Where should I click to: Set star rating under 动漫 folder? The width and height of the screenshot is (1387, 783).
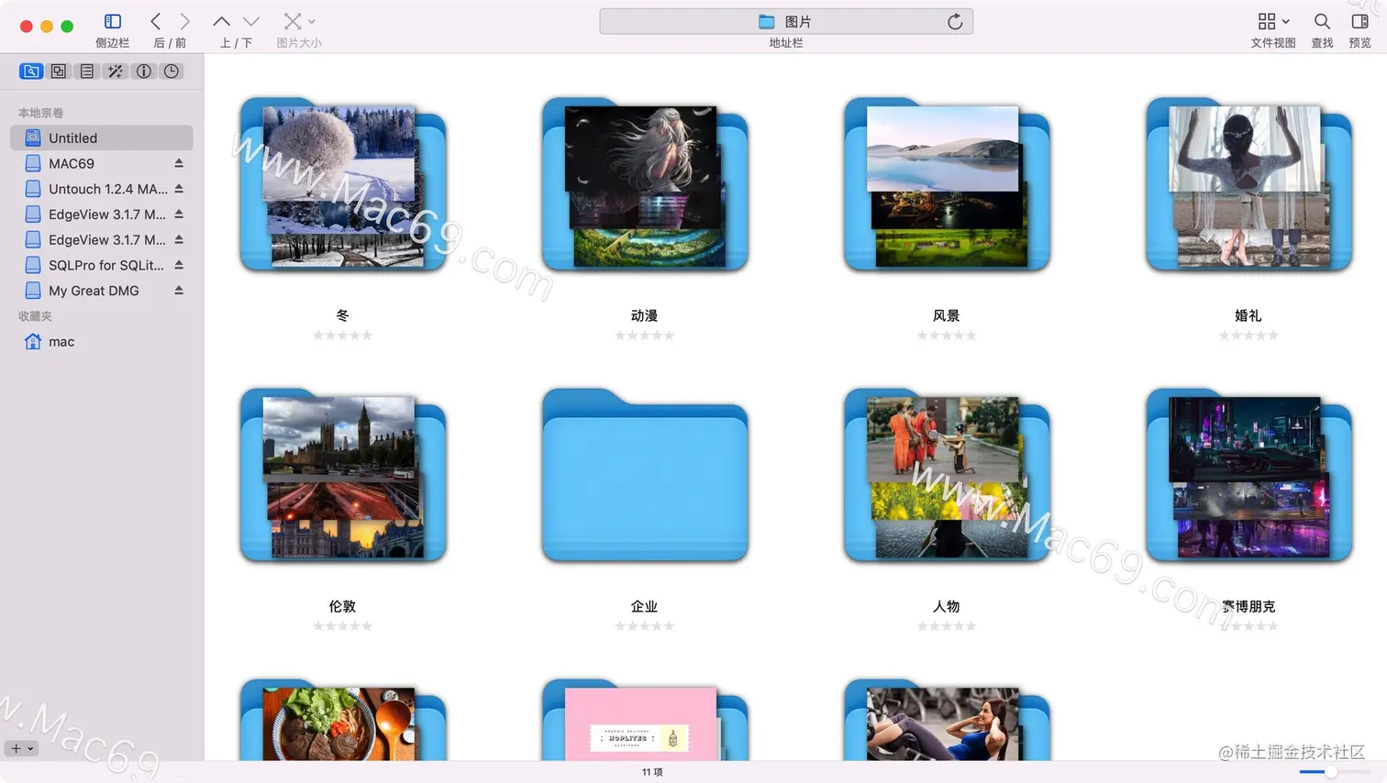tap(644, 336)
